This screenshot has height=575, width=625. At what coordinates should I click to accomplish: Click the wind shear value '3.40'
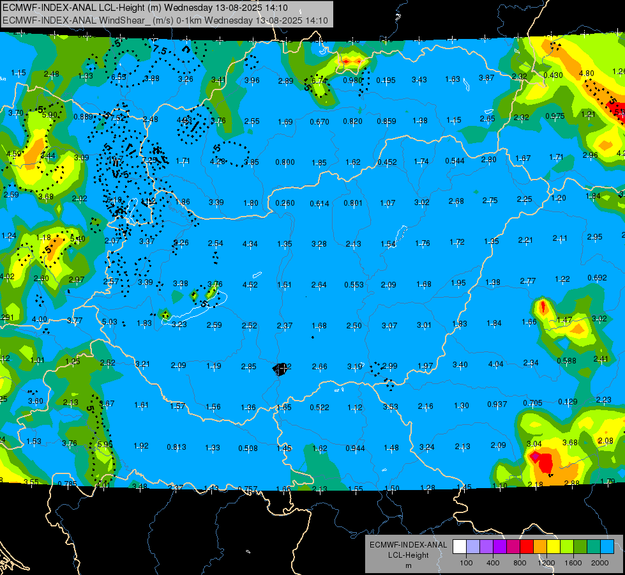[x=460, y=365]
